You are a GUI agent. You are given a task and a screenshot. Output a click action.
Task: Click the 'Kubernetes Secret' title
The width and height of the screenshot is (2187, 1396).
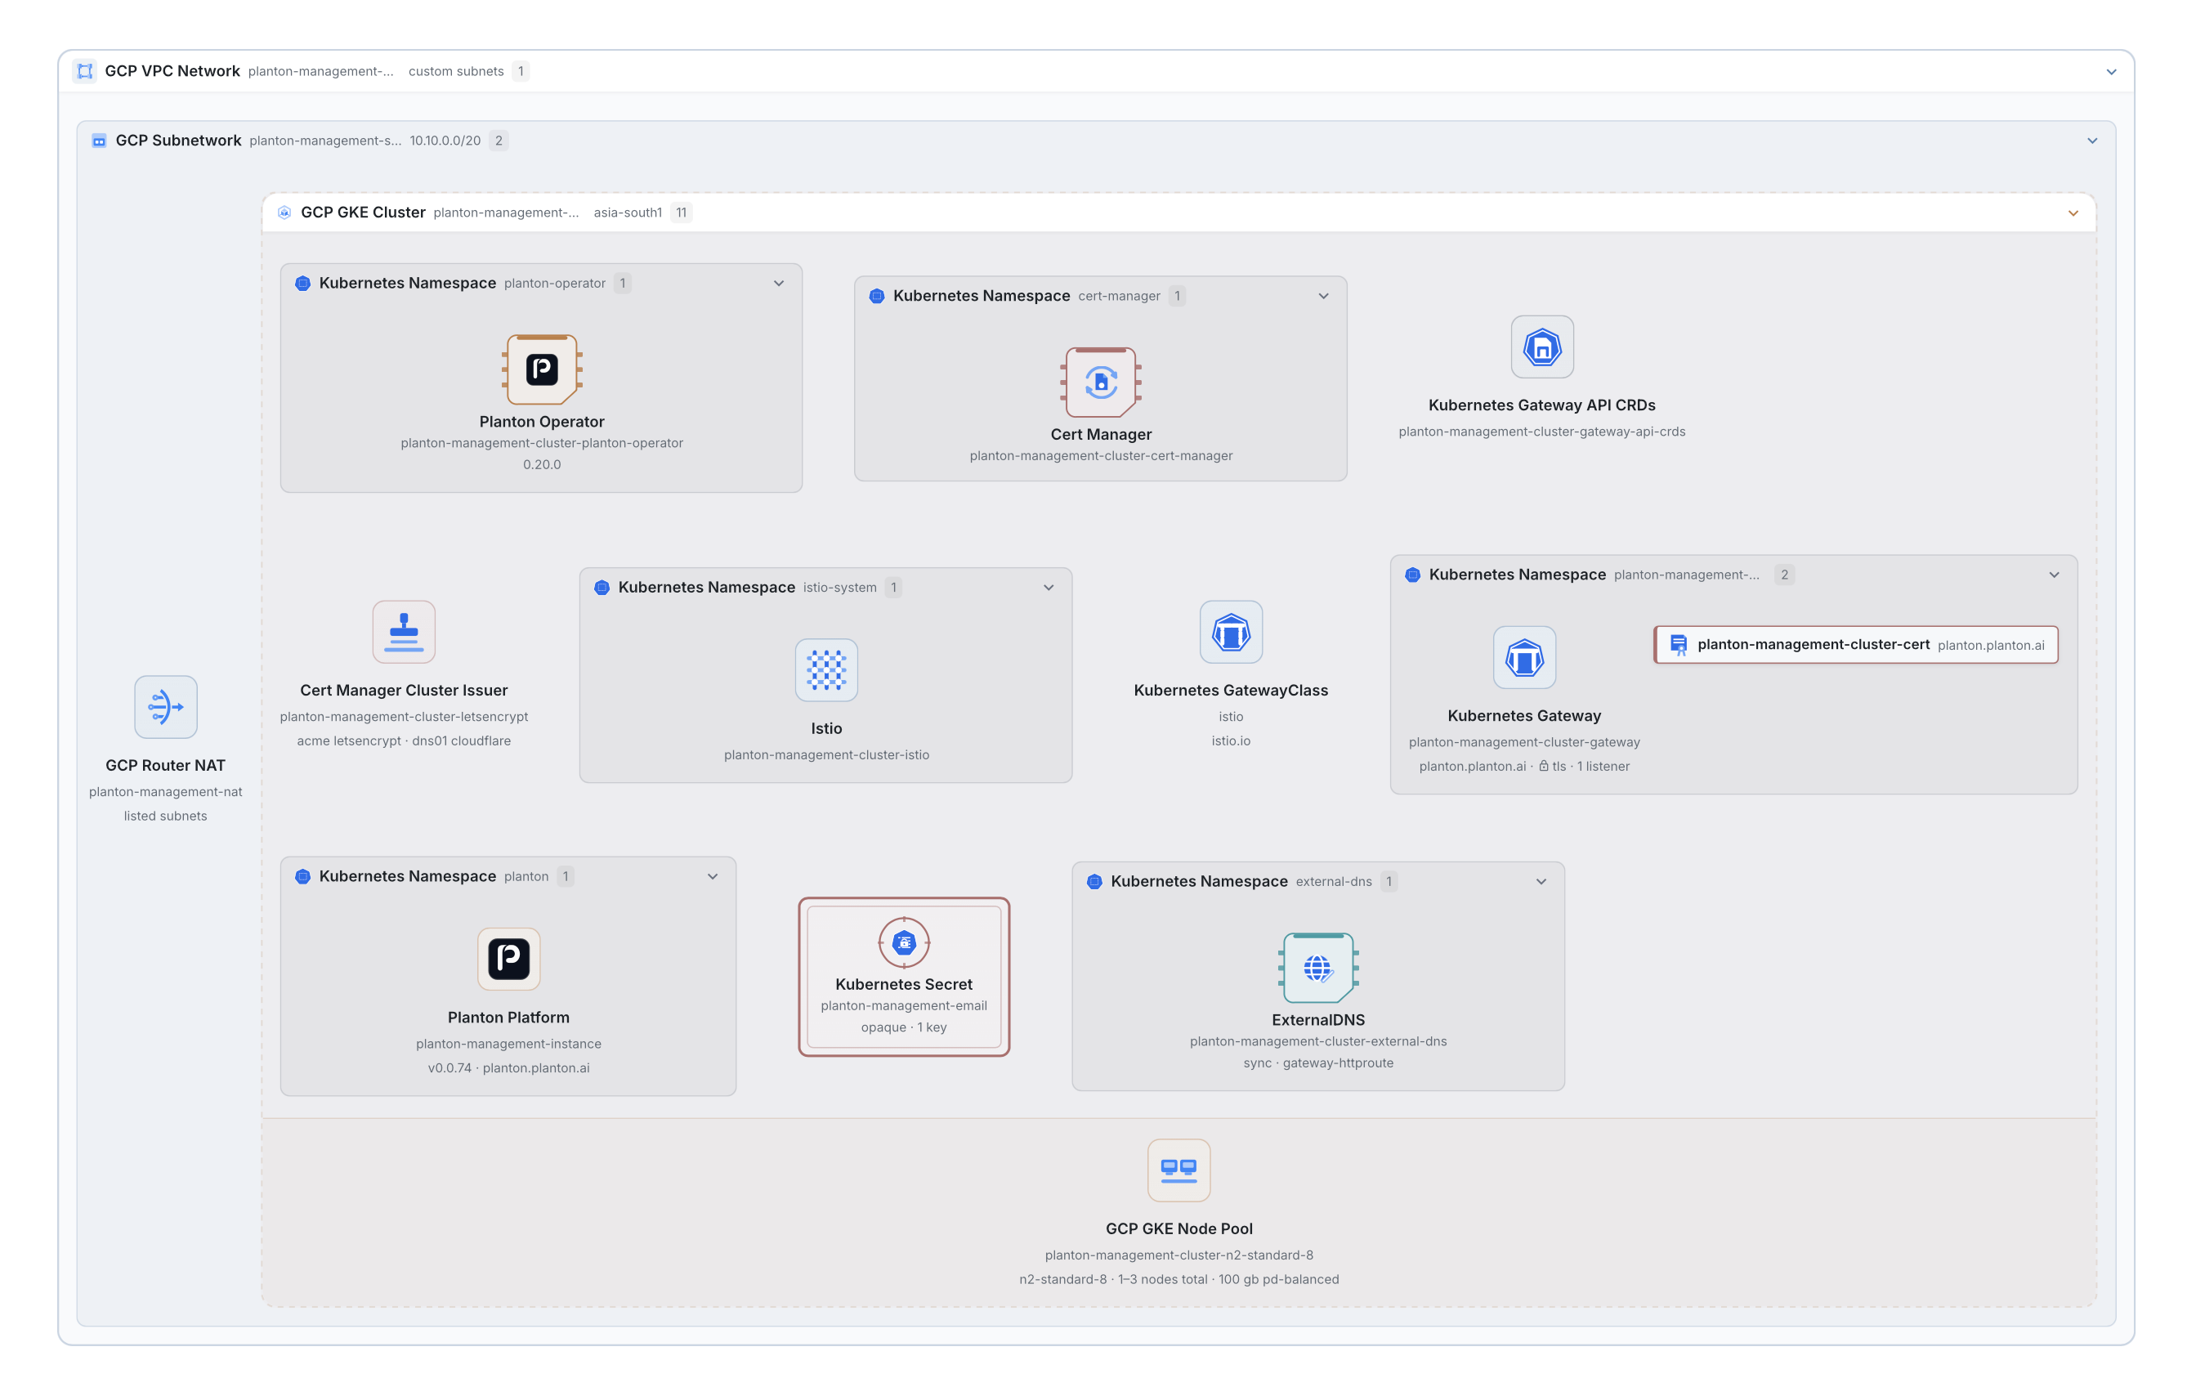[x=904, y=985]
